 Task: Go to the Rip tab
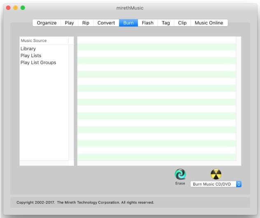tap(86, 23)
